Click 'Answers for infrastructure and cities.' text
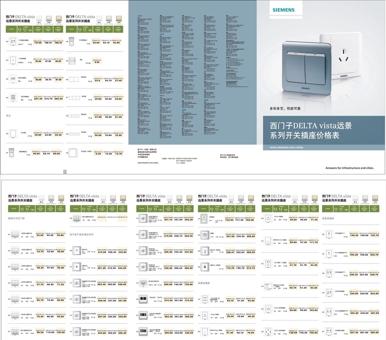The image size is (386, 340). 350,168
